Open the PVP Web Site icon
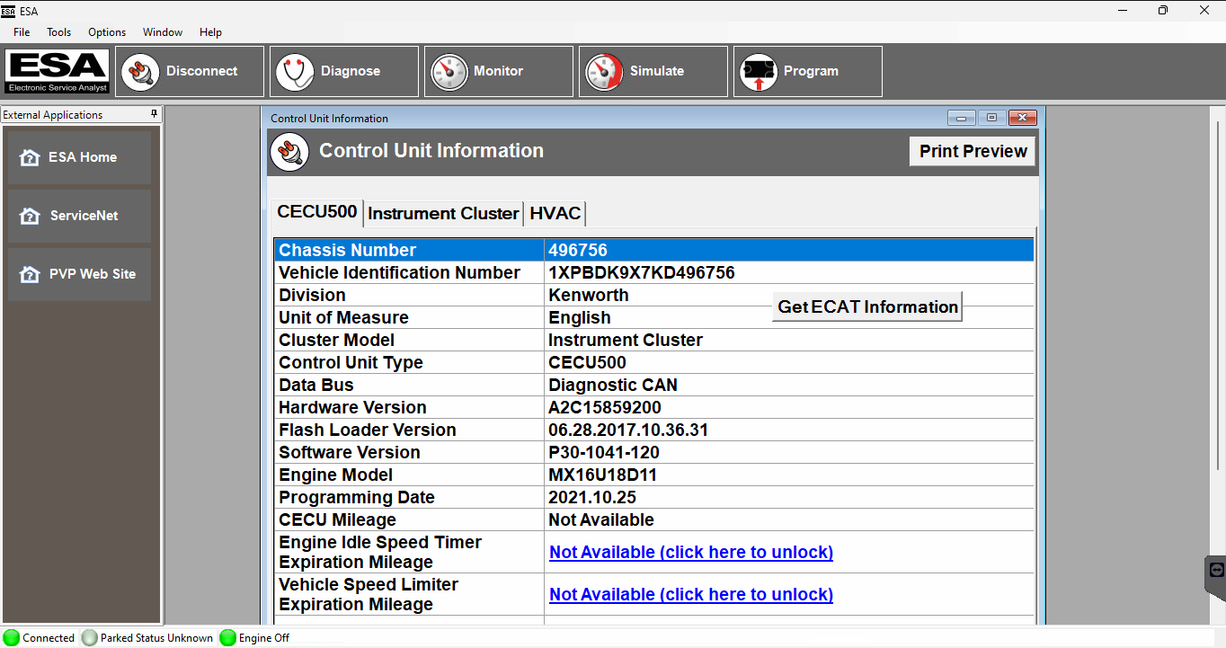 point(29,273)
